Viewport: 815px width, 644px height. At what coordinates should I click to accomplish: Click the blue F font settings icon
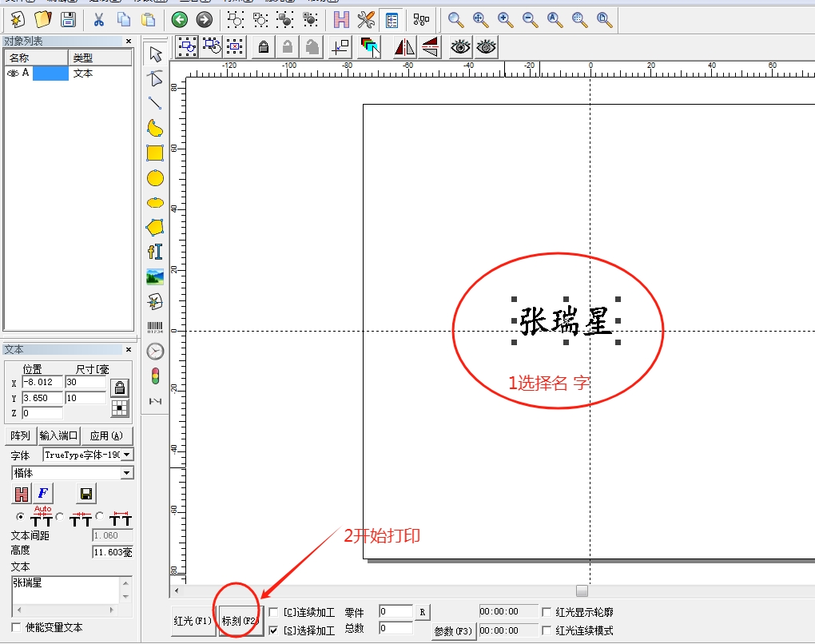point(43,493)
